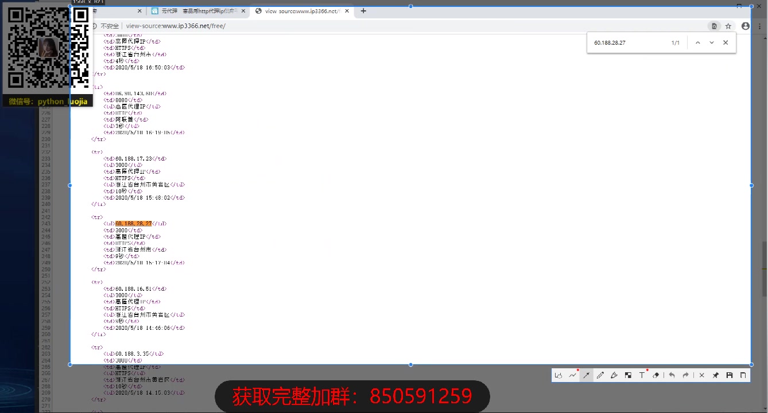Image resolution: width=768 pixels, height=413 pixels.
Task: Open Chrome profile avatar menu
Action: [x=746, y=26]
